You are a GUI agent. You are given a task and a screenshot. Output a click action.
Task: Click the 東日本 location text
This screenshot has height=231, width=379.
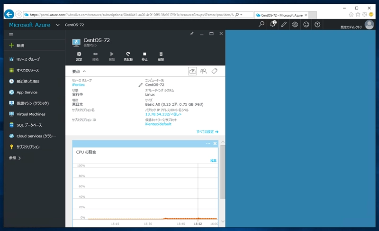(x=77, y=104)
